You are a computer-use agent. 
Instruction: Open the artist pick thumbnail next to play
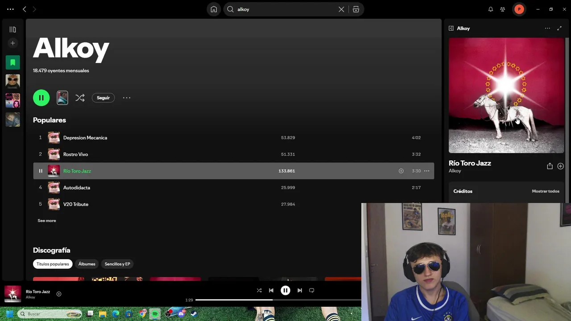(x=62, y=98)
